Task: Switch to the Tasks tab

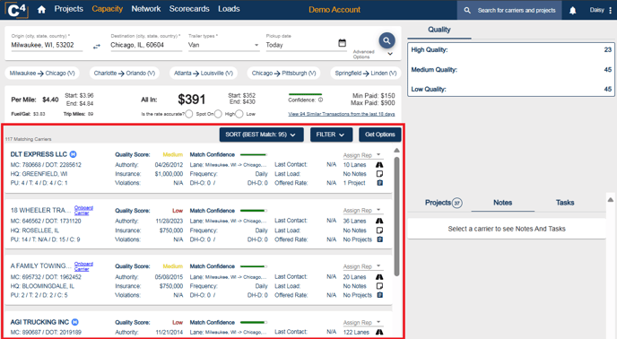Action: pyautogui.click(x=565, y=203)
